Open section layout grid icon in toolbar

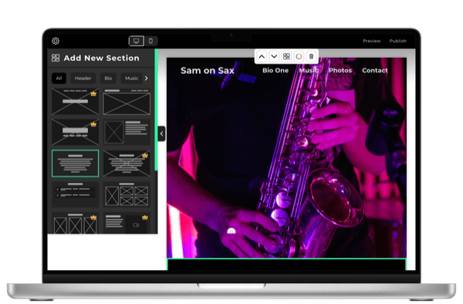(286, 56)
